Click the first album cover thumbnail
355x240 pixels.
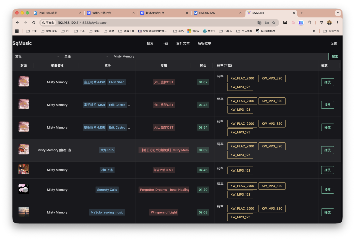click(23, 81)
